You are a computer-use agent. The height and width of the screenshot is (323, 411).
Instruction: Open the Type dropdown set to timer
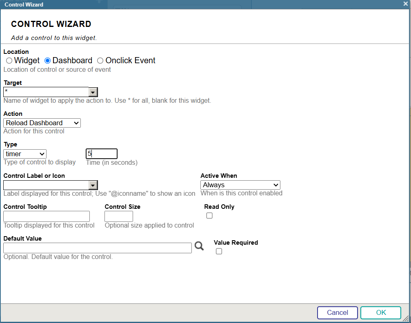click(x=25, y=154)
